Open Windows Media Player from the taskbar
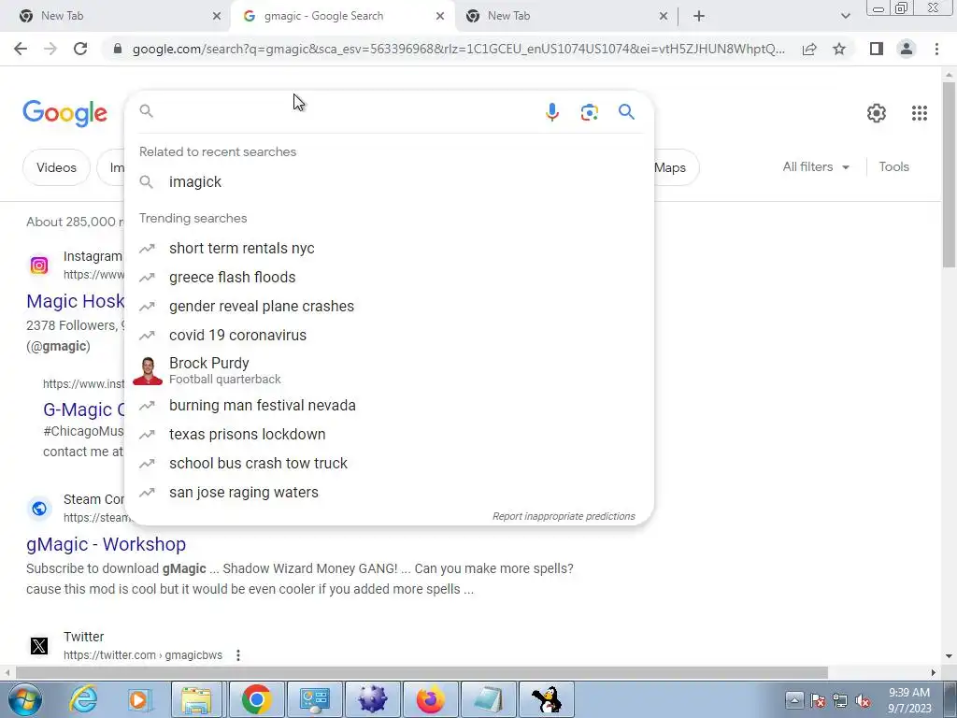Image resolution: width=957 pixels, height=718 pixels. [139, 699]
